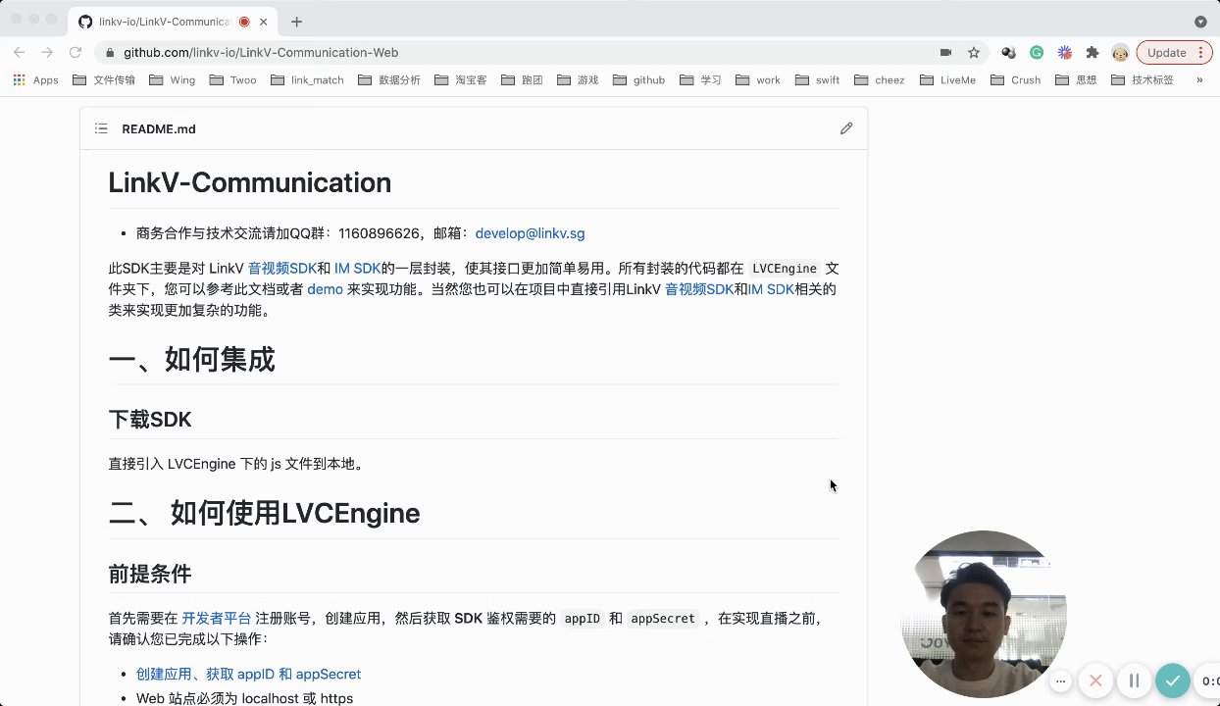Open the Extensions puzzle icon
1220x706 pixels.
[x=1092, y=53]
